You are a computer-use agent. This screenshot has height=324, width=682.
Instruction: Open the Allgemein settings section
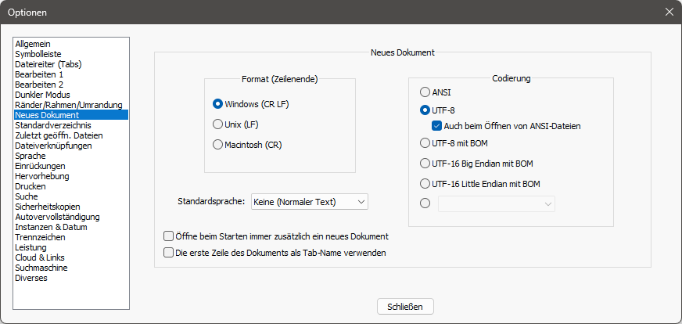tap(32, 44)
